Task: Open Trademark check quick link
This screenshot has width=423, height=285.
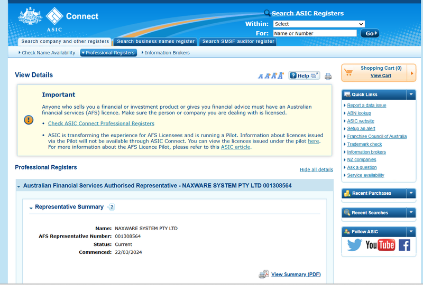Action: (x=364, y=144)
